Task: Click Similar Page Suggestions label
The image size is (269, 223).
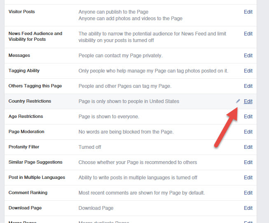Action: [x=35, y=162]
